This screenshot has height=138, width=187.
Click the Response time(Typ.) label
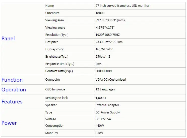pyautogui.click(x=60, y=64)
